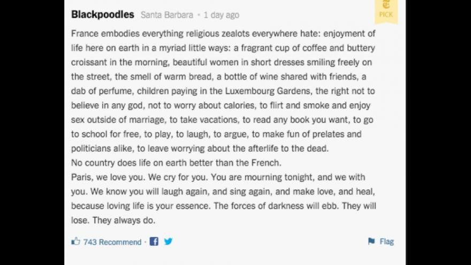Click the sentence starting "Paris, we love you"
This screenshot has height=265, width=471.
coord(108,177)
